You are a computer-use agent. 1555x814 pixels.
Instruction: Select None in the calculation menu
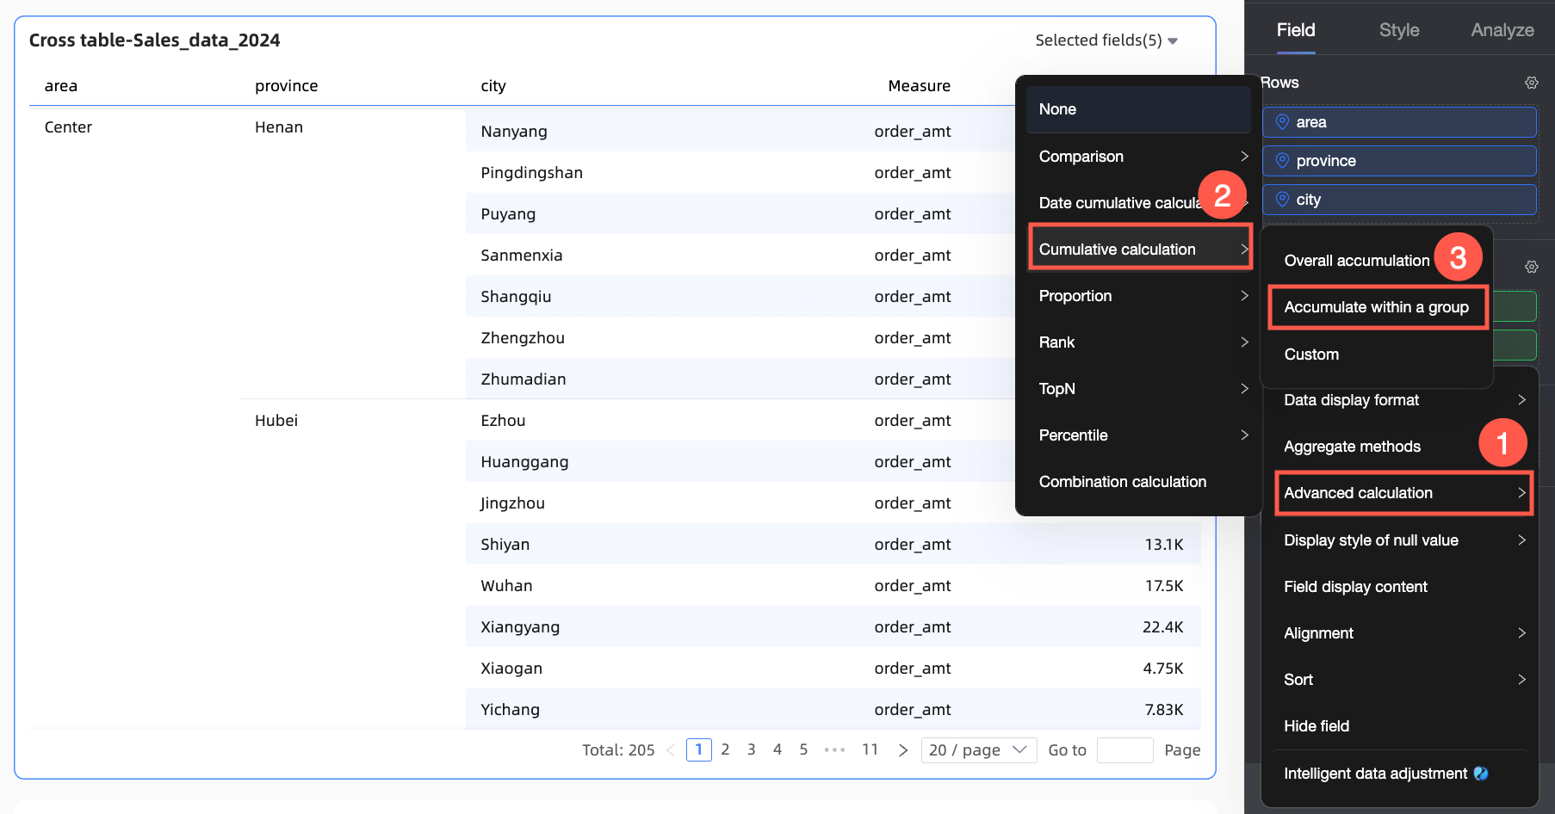1138,109
